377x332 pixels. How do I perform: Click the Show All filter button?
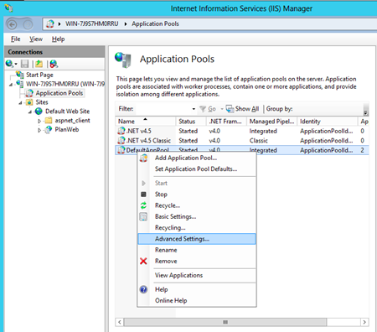(x=242, y=109)
